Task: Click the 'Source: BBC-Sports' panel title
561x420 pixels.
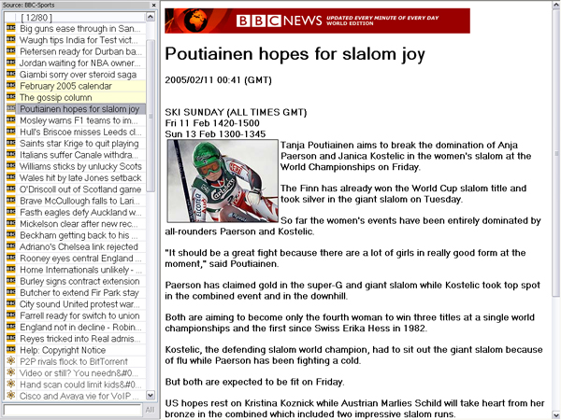Action: (x=29, y=5)
